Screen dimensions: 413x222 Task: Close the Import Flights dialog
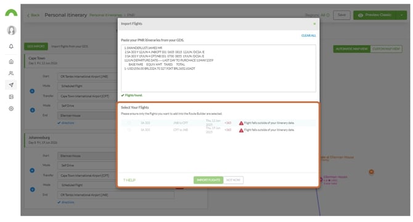click(x=314, y=23)
